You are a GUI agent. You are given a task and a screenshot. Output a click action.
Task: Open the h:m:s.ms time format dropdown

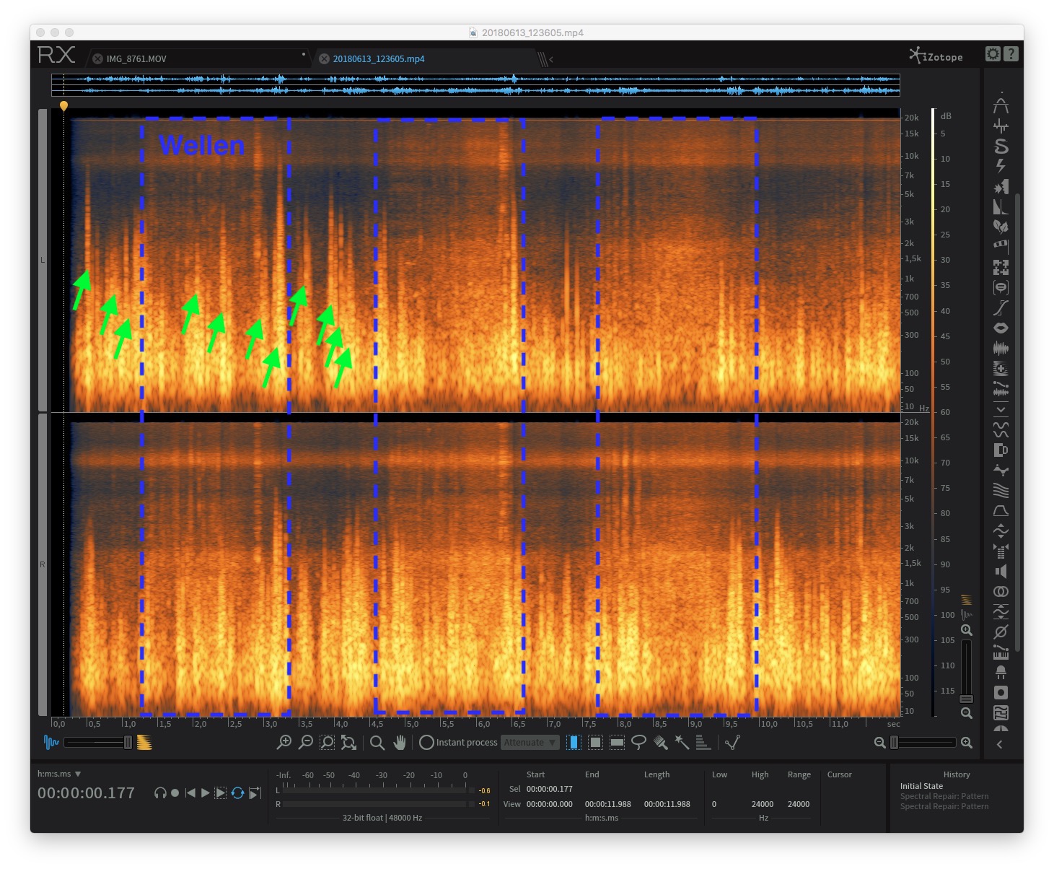click(59, 774)
